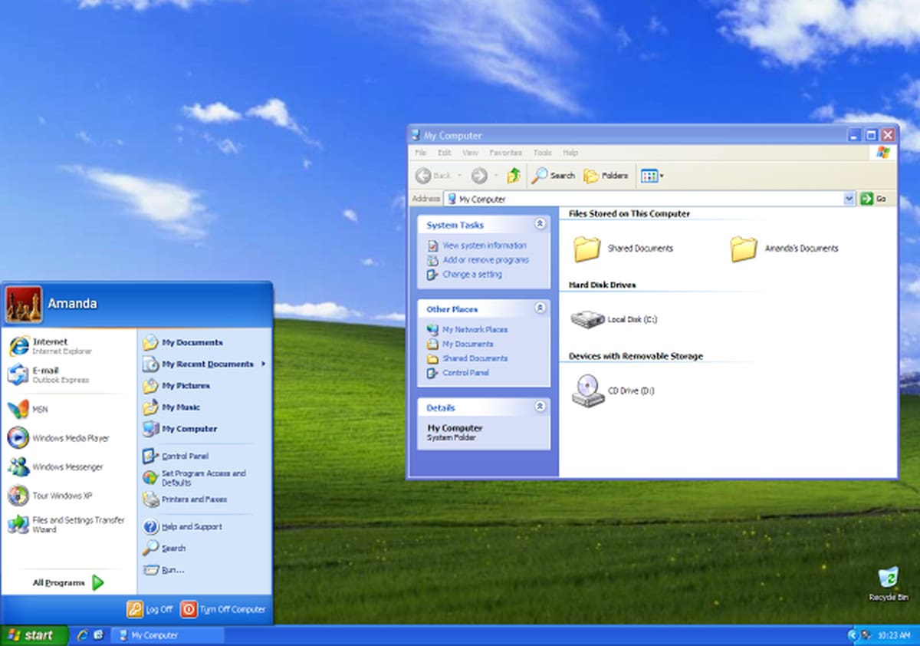This screenshot has height=646, width=920.
Task: Select Amanda's Documents folder
Action: coord(784,249)
